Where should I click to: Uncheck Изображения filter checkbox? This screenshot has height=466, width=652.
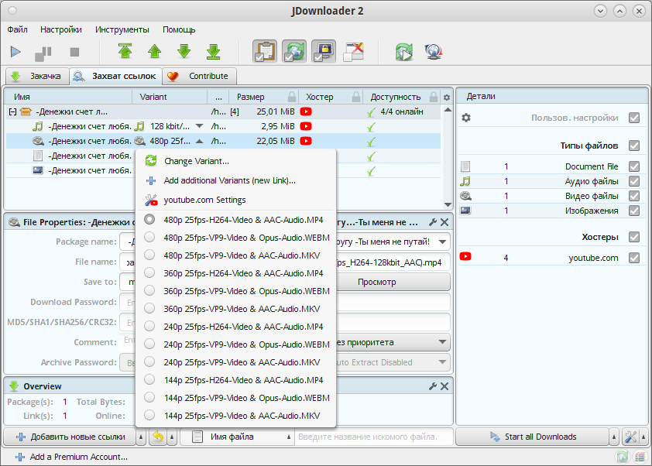(634, 211)
